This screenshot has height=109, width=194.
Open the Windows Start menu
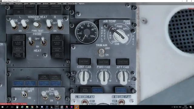click(2, 107)
